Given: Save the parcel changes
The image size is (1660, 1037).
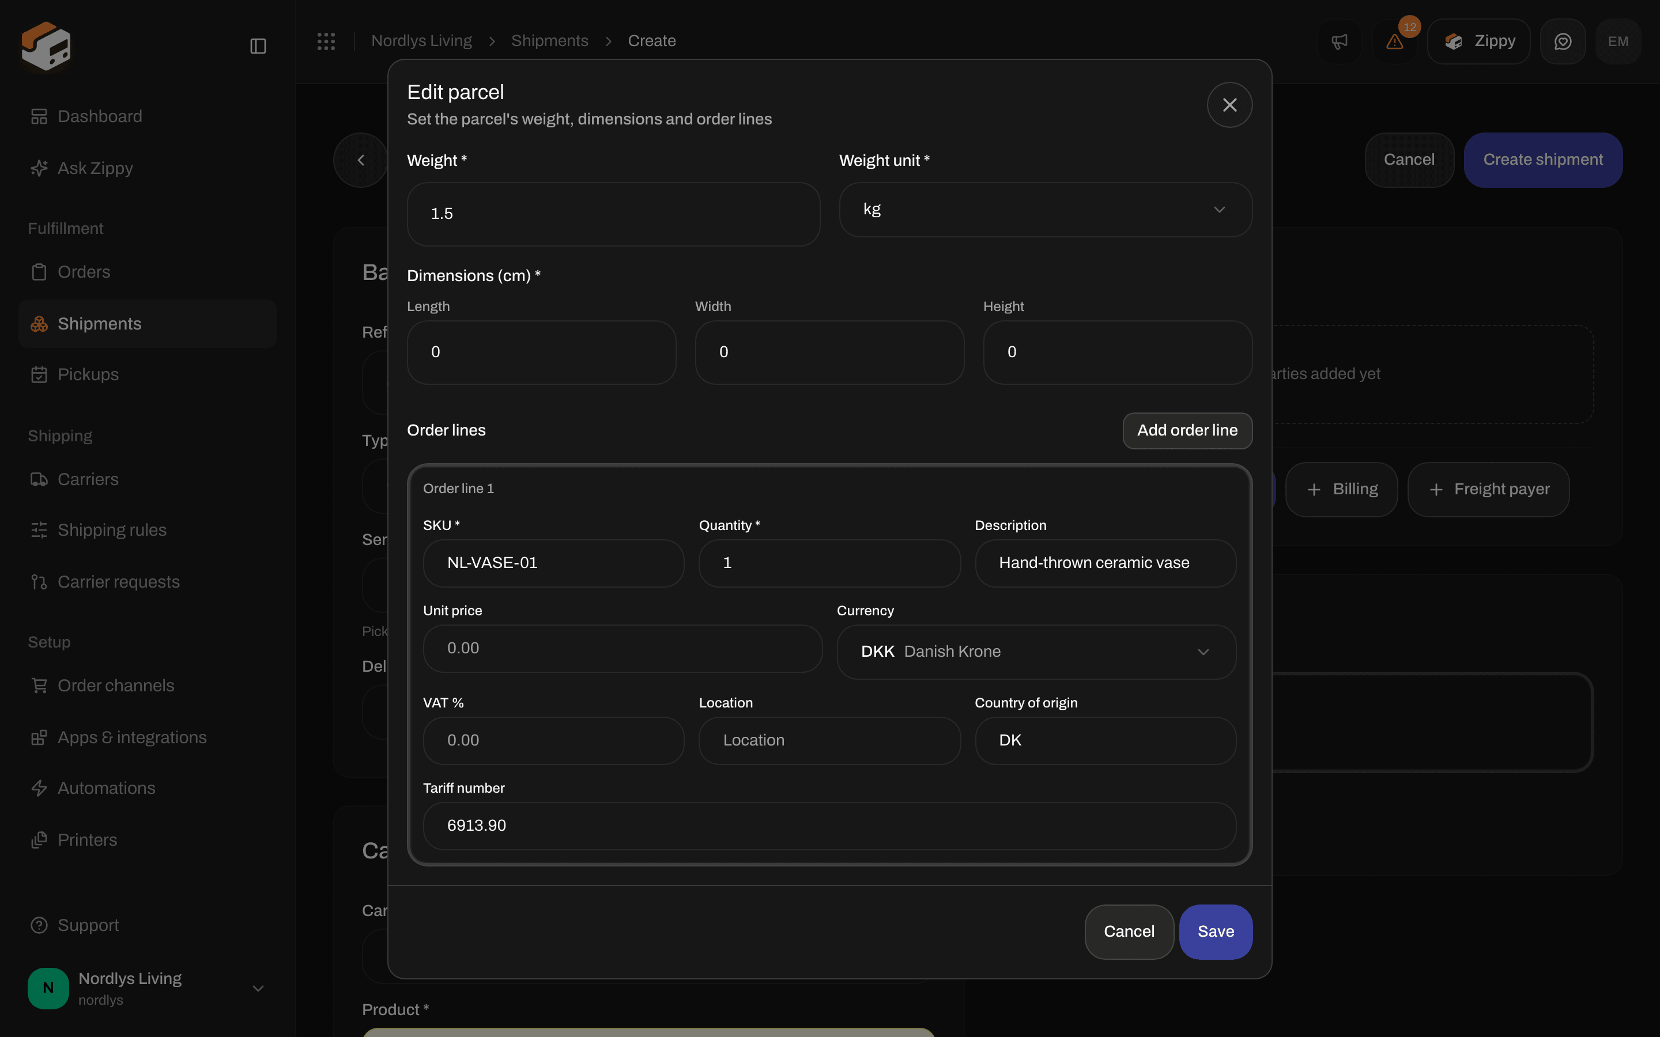Looking at the screenshot, I should click(1216, 932).
